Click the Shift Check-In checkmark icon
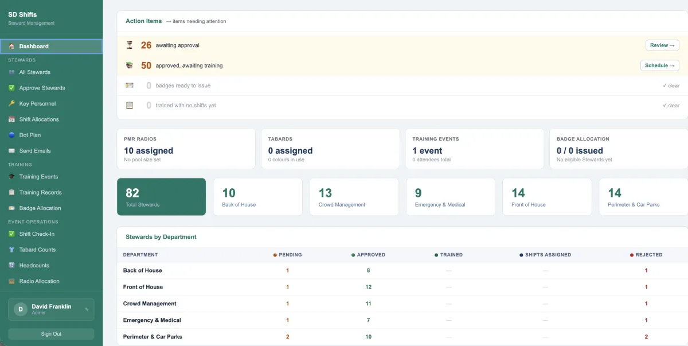This screenshot has height=346, width=688. coord(11,234)
